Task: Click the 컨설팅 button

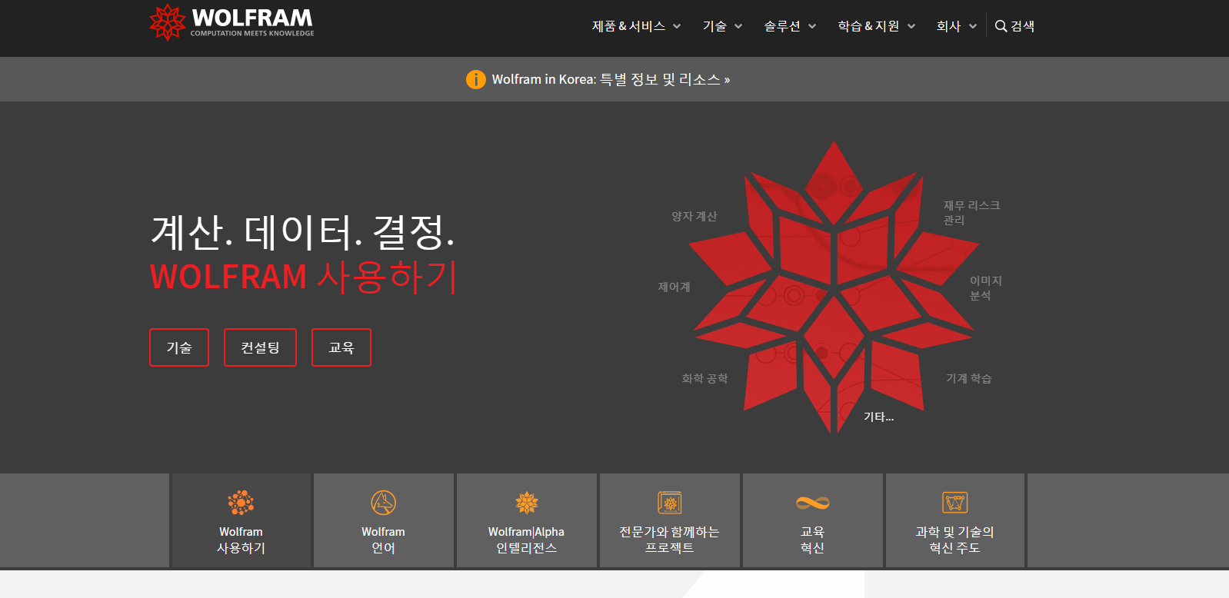Action: [x=260, y=347]
